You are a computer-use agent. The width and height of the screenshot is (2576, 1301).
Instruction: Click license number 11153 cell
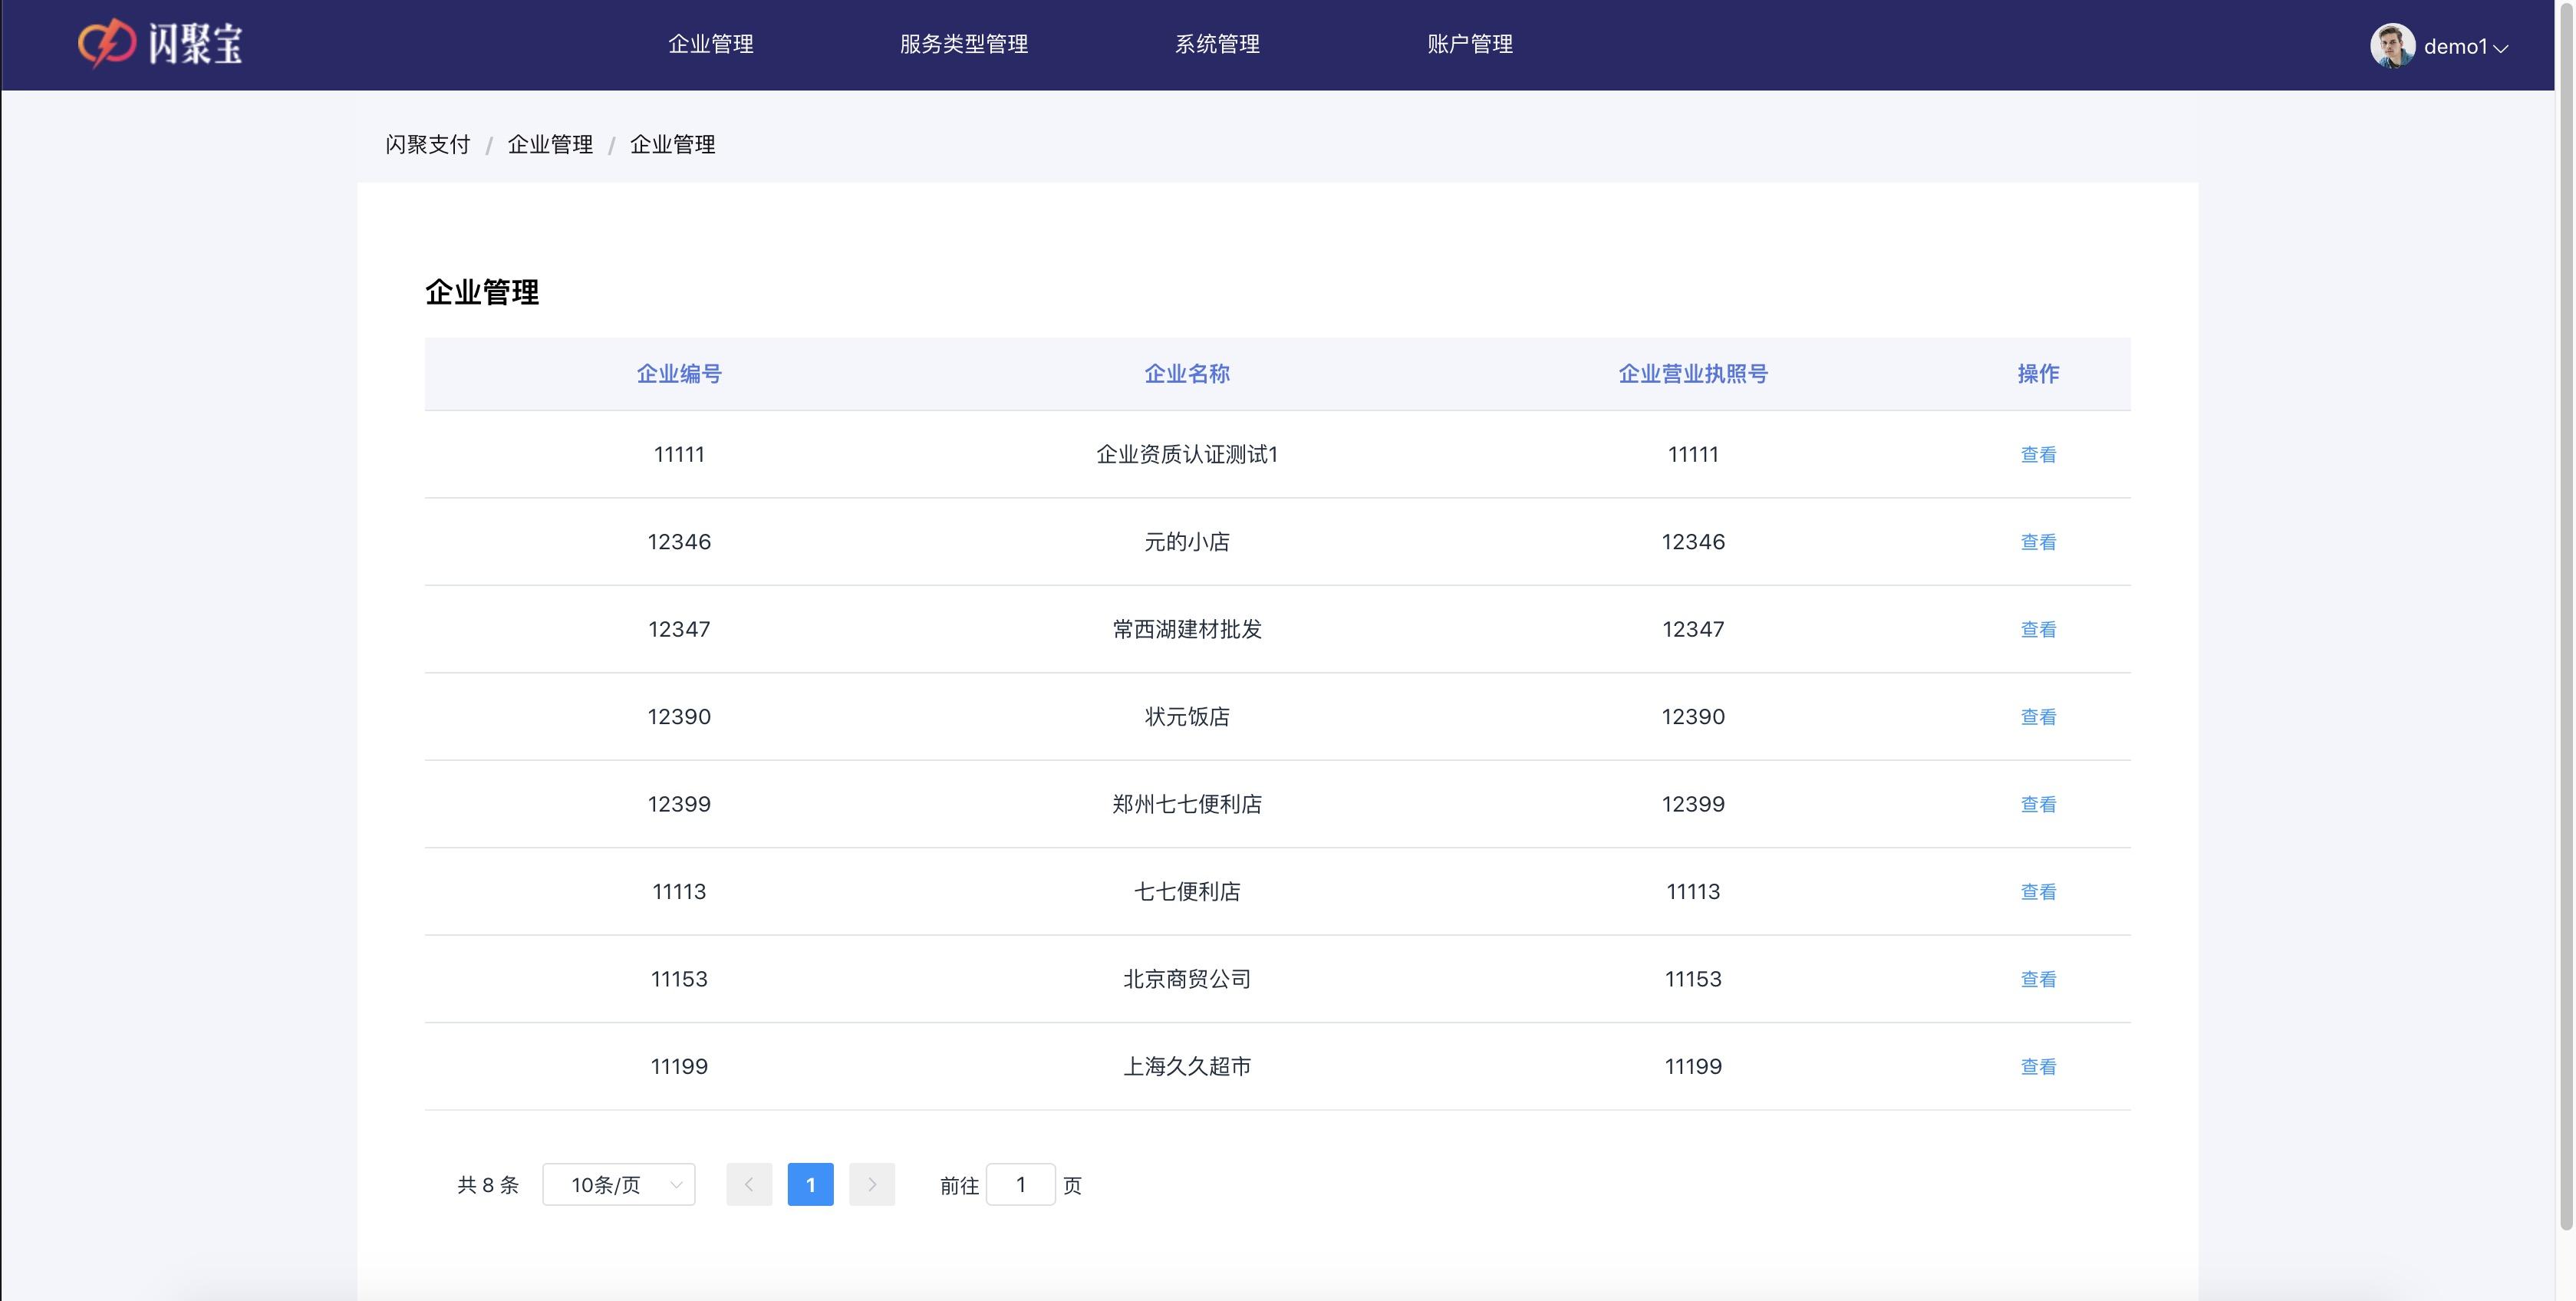pos(1693,979)
